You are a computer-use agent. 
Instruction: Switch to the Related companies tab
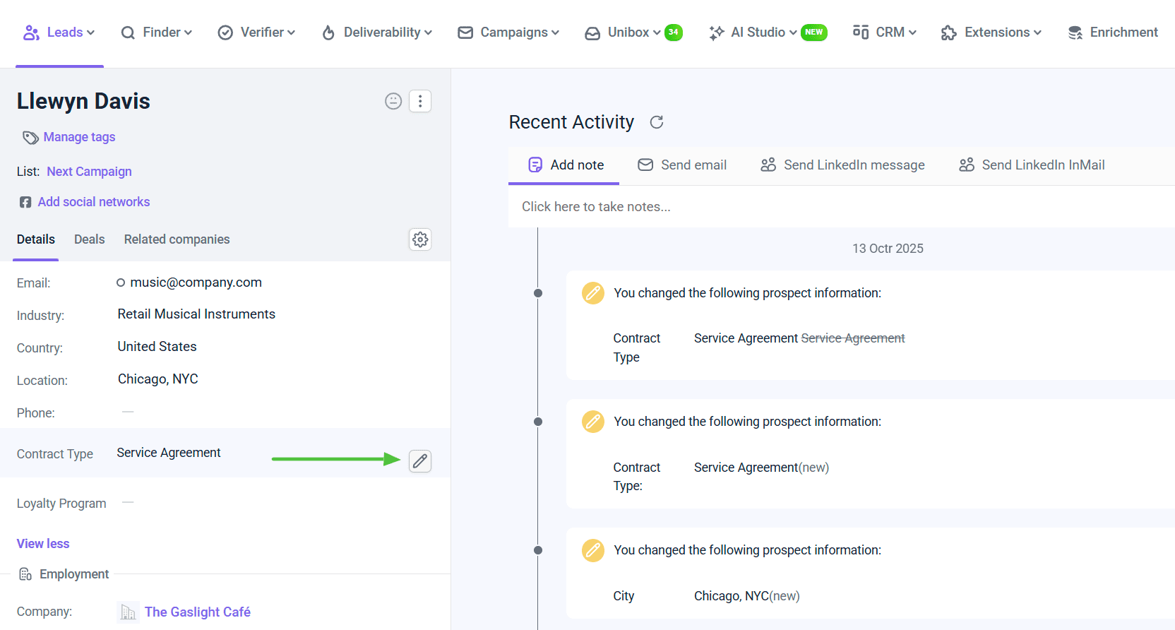(177, 239)
